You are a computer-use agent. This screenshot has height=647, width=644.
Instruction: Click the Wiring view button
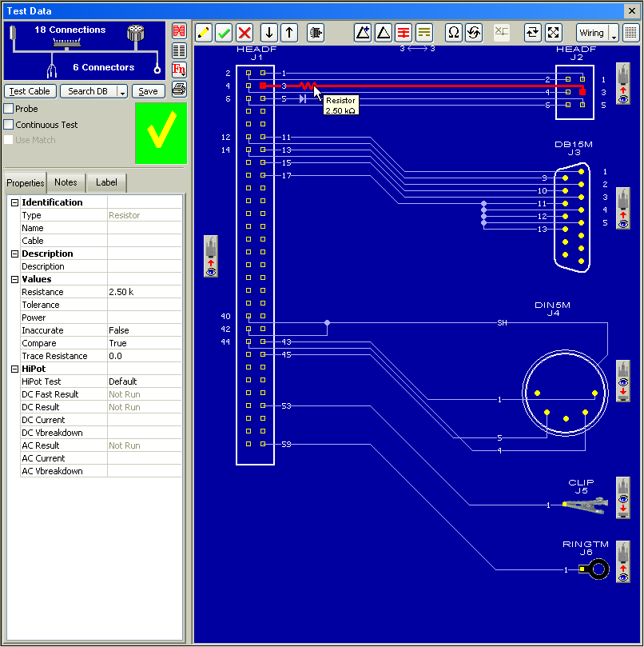(592, 33)
